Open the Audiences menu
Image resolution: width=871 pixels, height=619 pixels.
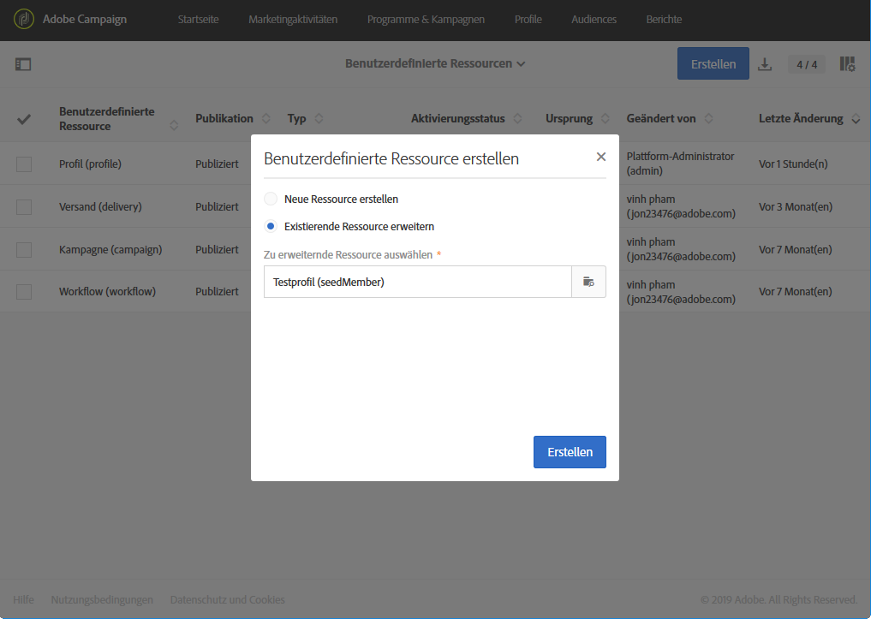click(x=594, y=20)
